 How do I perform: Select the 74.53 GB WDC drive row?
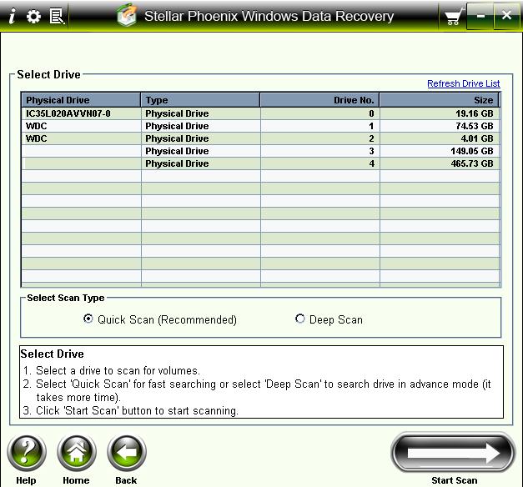click(82, 126)
